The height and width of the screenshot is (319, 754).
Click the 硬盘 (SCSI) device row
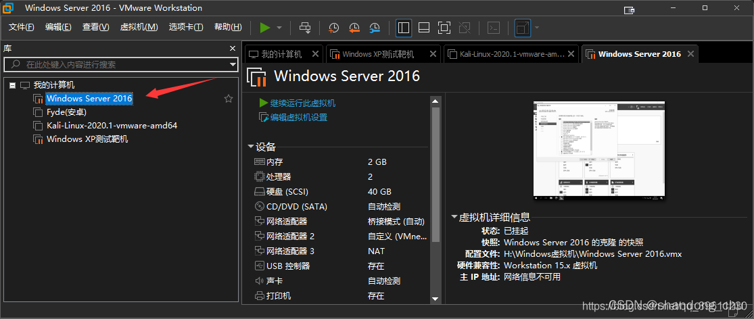click(x=340, y=192)
